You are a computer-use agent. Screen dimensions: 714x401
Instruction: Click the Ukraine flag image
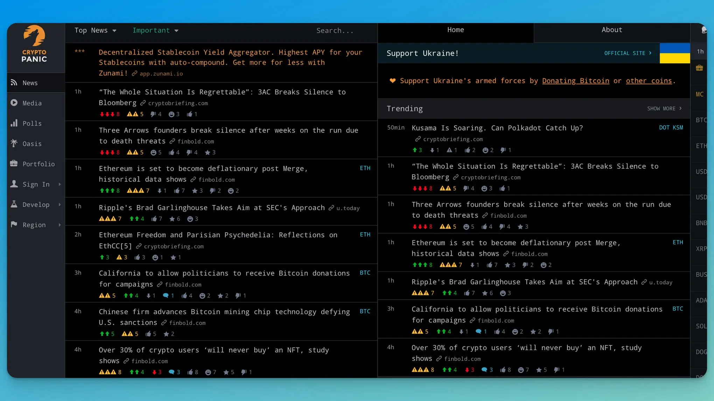tap(675, 53)
